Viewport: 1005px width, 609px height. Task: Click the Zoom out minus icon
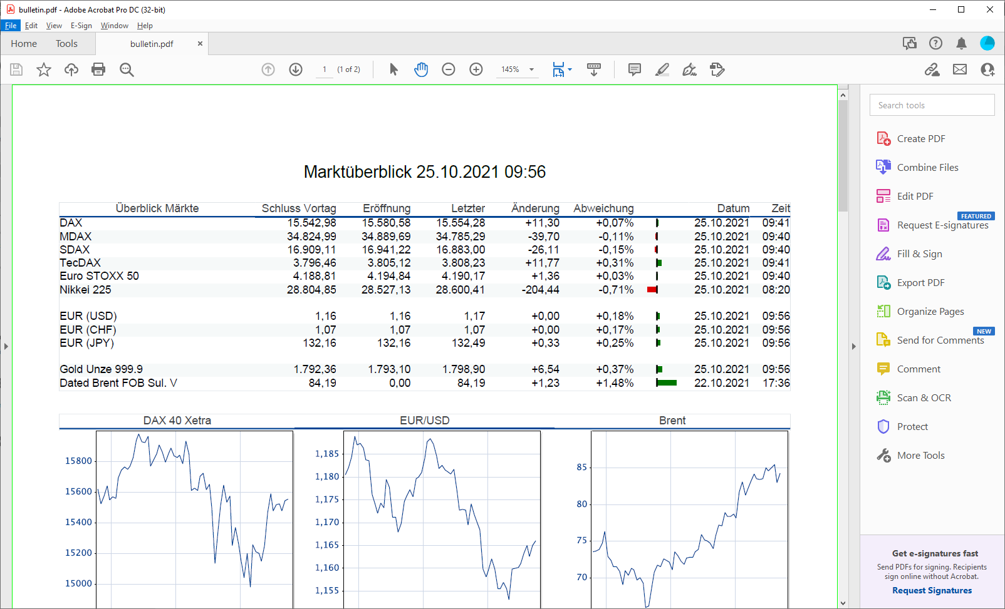[449, 69]
